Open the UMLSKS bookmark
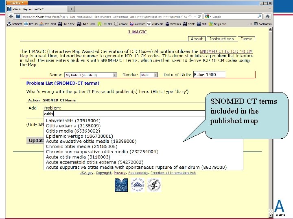Screen dimensions: 293x219 click(x=105, y=24)
